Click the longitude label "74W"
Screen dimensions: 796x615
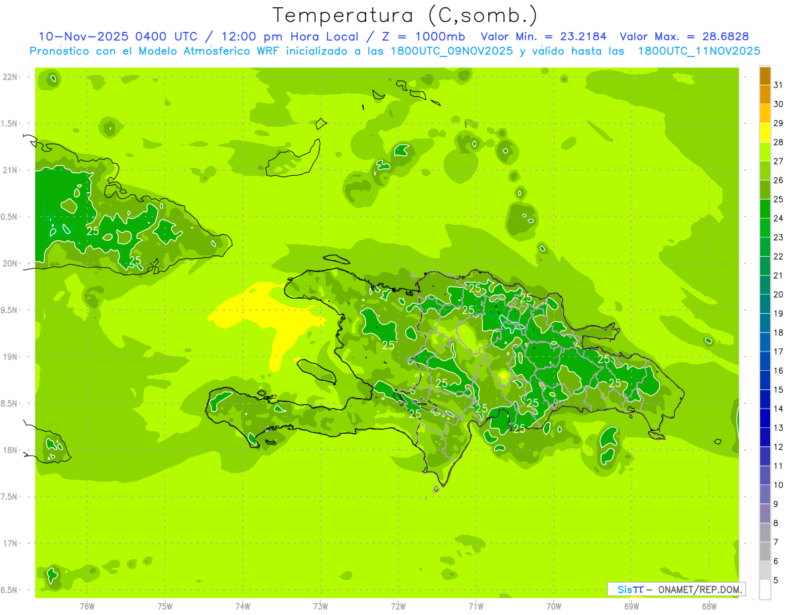coord(243,606)
